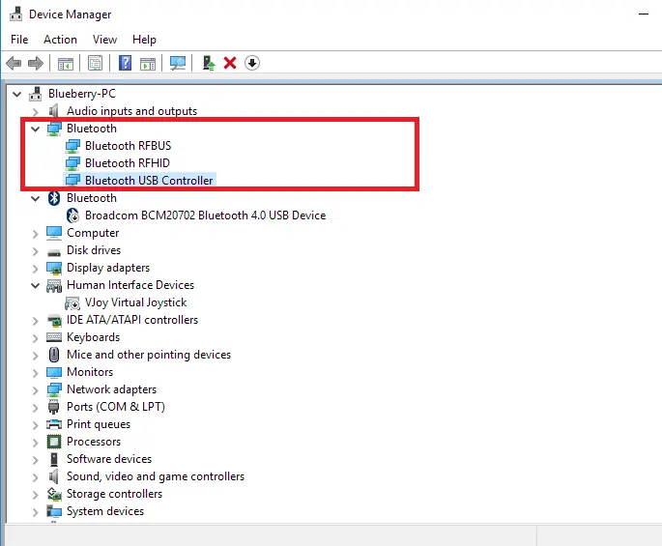Screen dimensions: 662x546
Task: Click the Human Interface Devices icon
Action: [x=53, y=285]
